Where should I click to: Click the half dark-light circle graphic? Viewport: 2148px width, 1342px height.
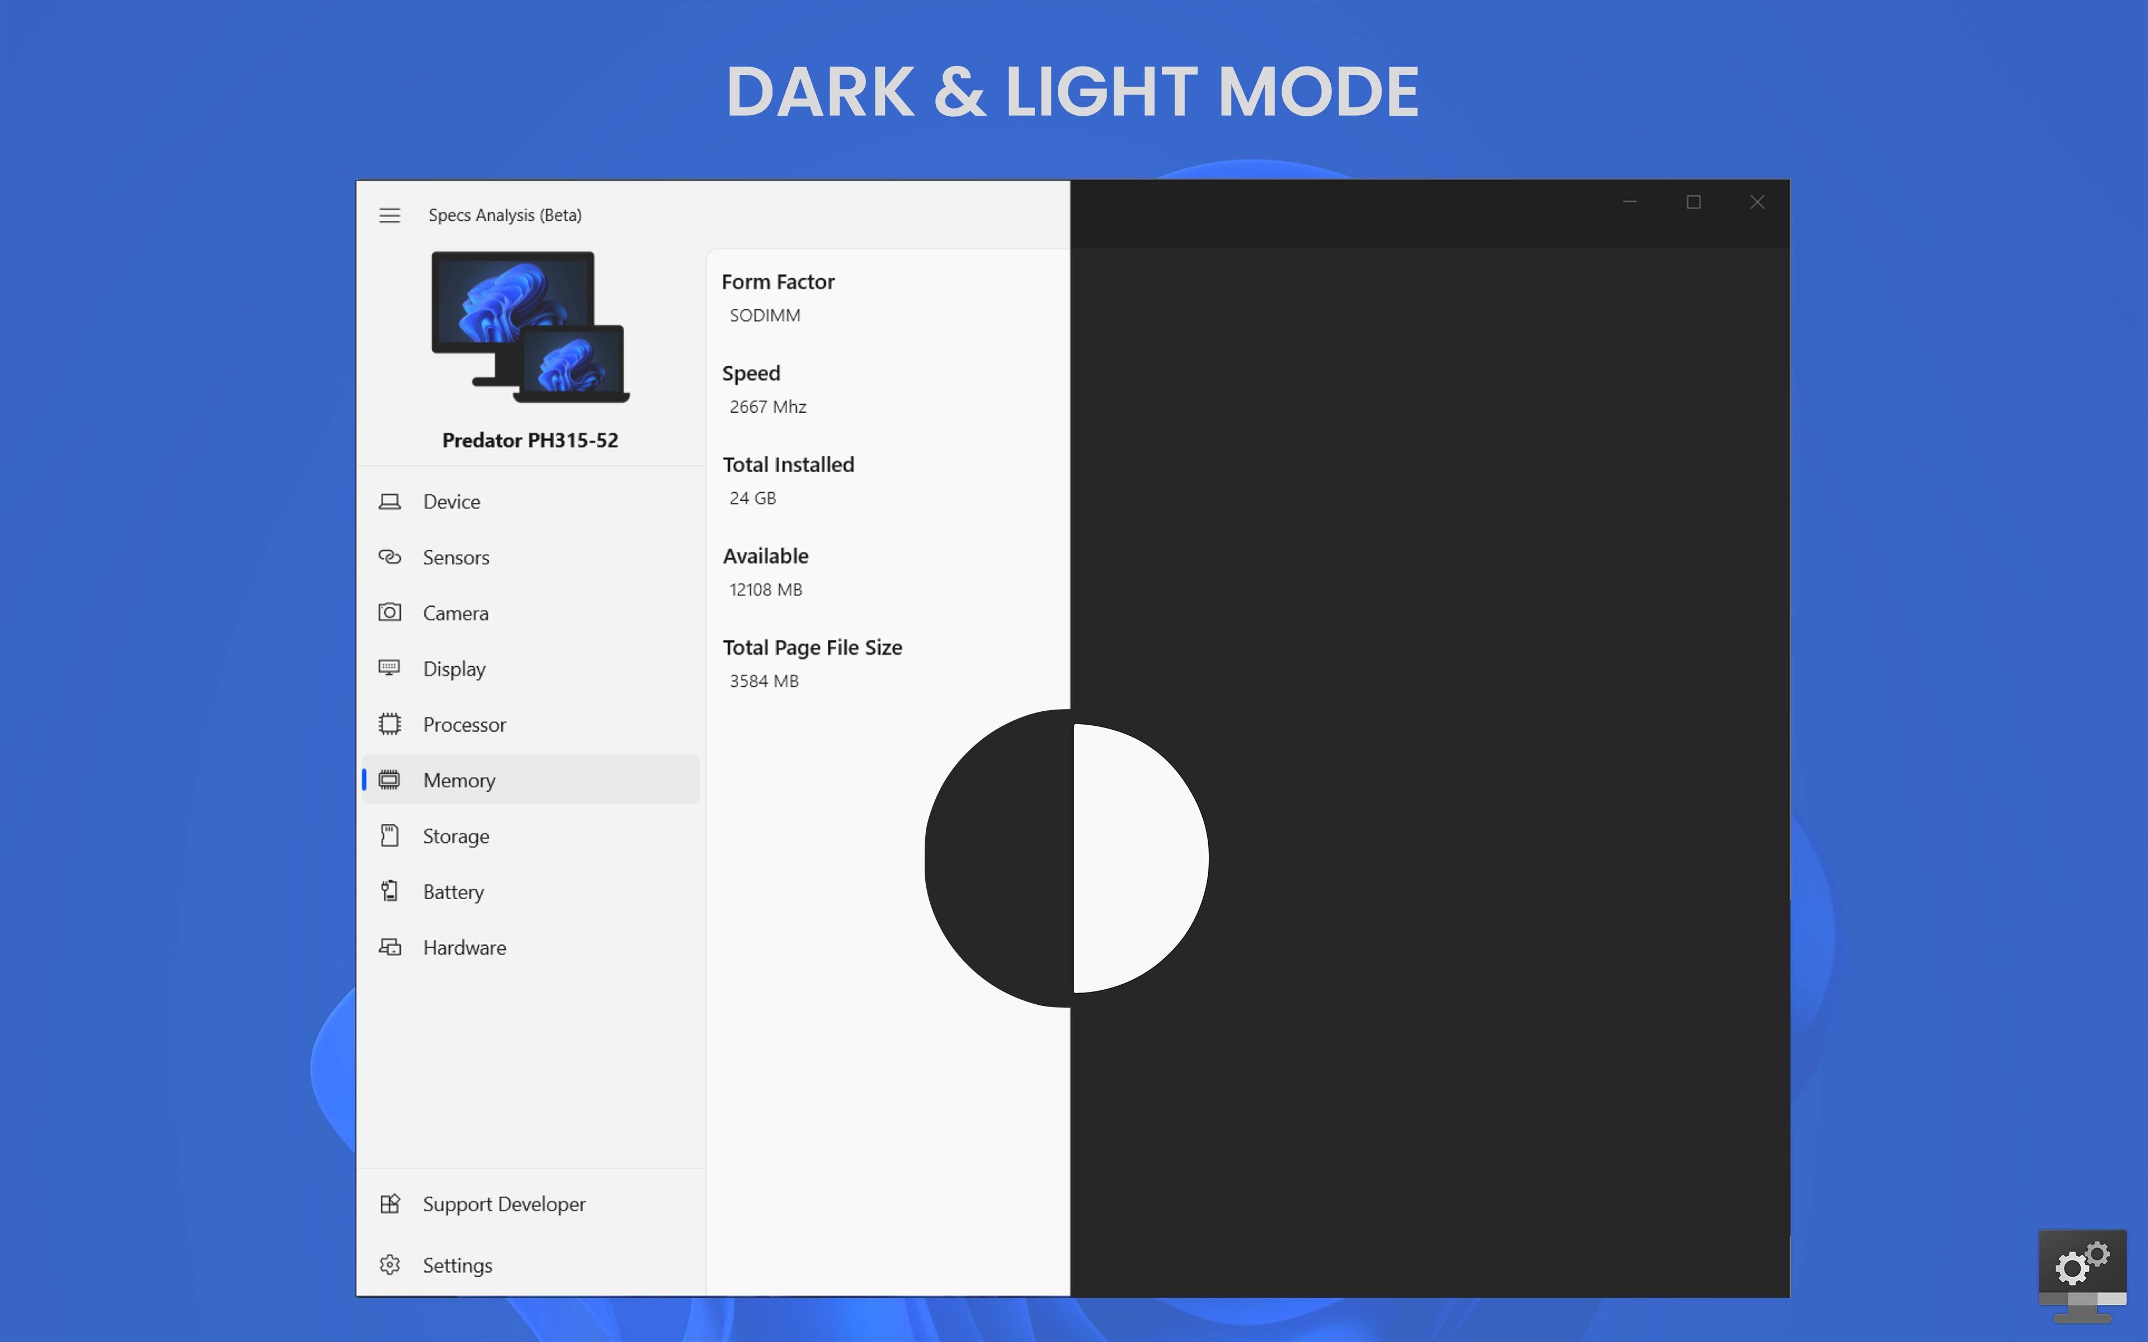tap(1067, 858)
